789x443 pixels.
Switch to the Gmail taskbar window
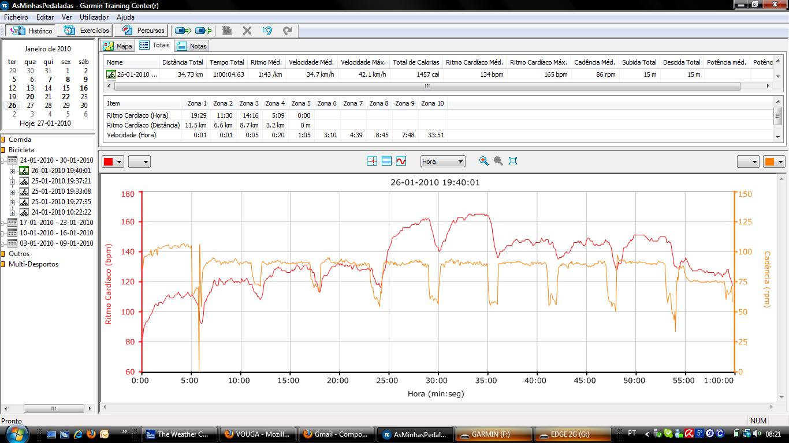point(336,434)
